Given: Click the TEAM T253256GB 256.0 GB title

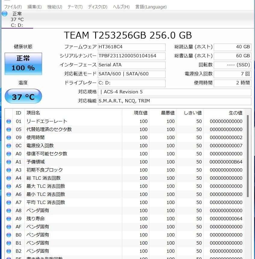Looking at the screenshot, I should (x=128, y=35).
